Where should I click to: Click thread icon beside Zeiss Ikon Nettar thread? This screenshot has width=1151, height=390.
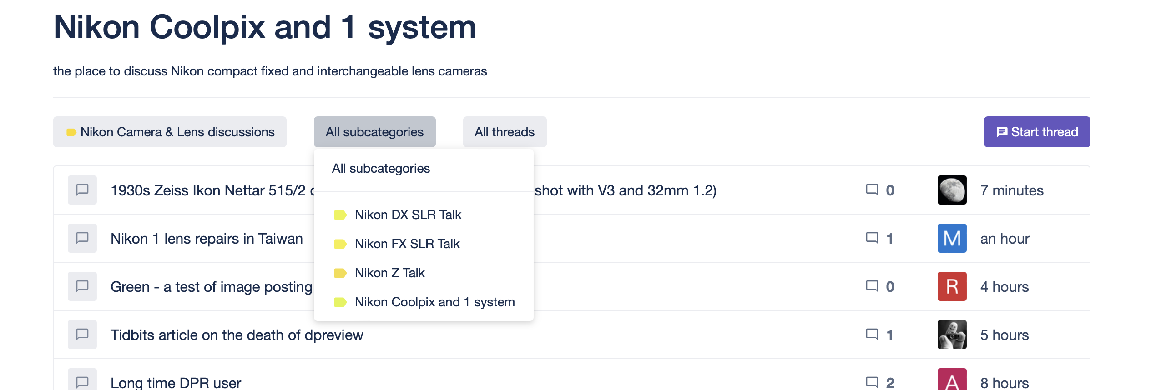(x=82, y=190)
